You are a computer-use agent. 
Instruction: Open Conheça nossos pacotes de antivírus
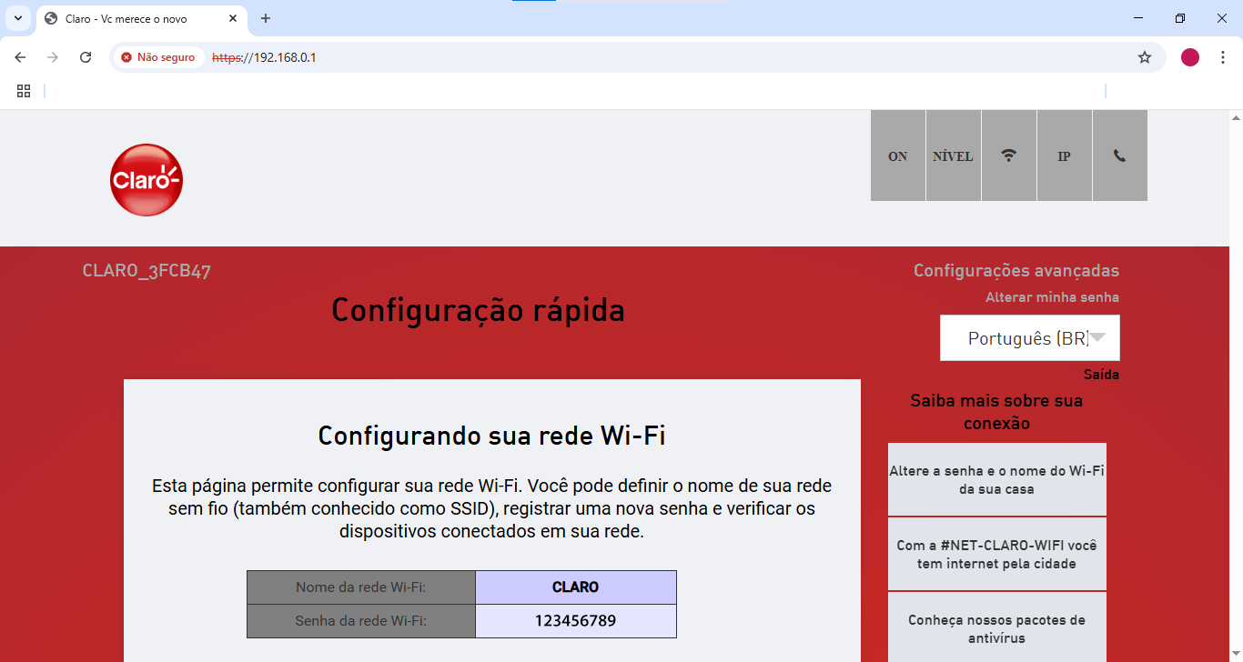(x=997, y=628)
